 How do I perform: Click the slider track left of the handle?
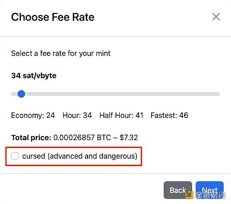tap(14, 94)
